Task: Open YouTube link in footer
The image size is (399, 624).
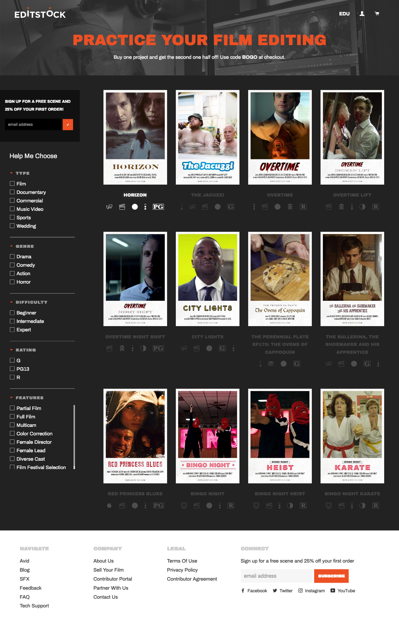Action: (343, 591)
